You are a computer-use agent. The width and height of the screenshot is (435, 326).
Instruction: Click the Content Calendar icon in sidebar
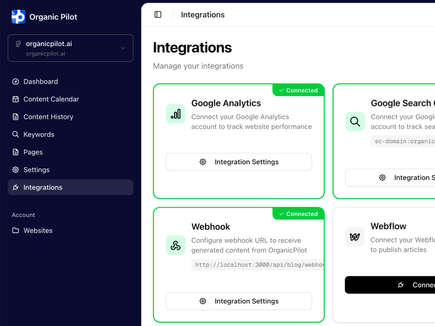coord(16,99)
